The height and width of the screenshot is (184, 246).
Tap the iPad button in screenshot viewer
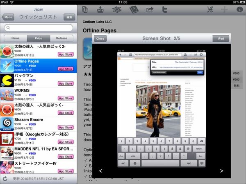(x=221, y=38)
